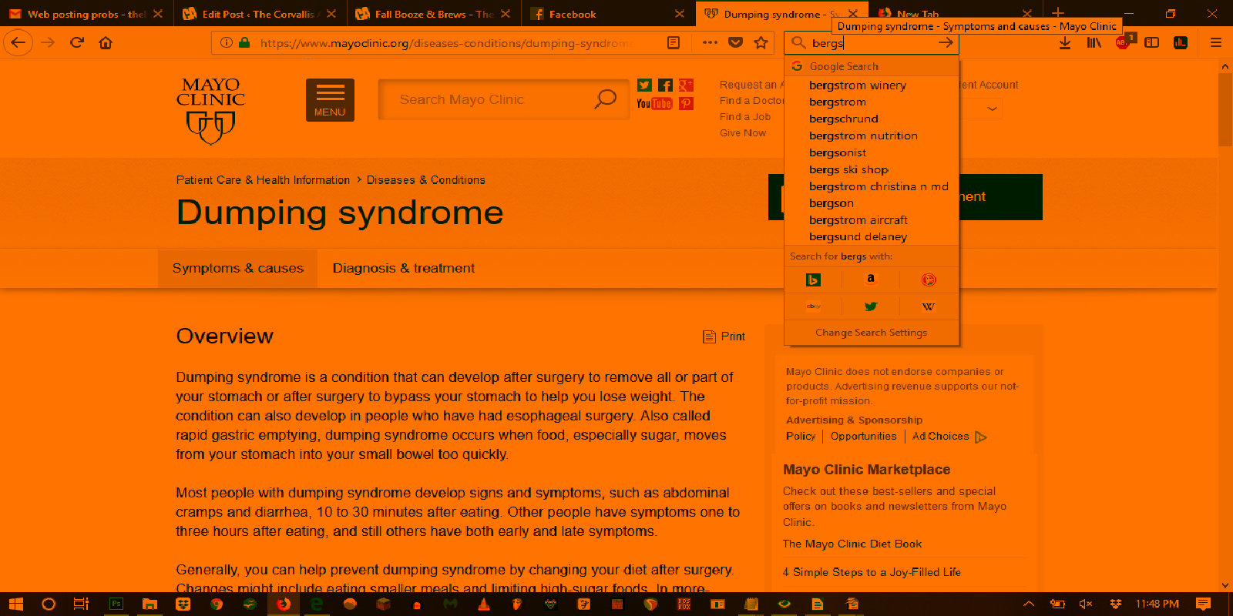Open the browser home page
Image resolution: width=1233 pixels, height=616 pixels.
(106, 43)
